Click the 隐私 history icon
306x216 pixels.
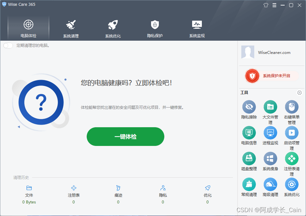click(163, 188)
